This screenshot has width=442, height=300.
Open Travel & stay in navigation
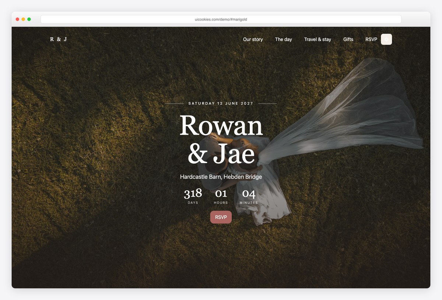tap(318, 39)
